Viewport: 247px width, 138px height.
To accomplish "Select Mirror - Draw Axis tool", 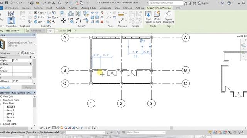I will [x=86, y=14].
